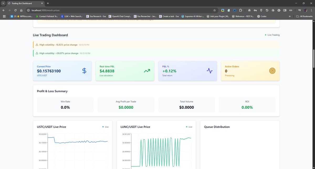The image size is (315, 169).
Task: Reload the current page
Action: [15, 10]
